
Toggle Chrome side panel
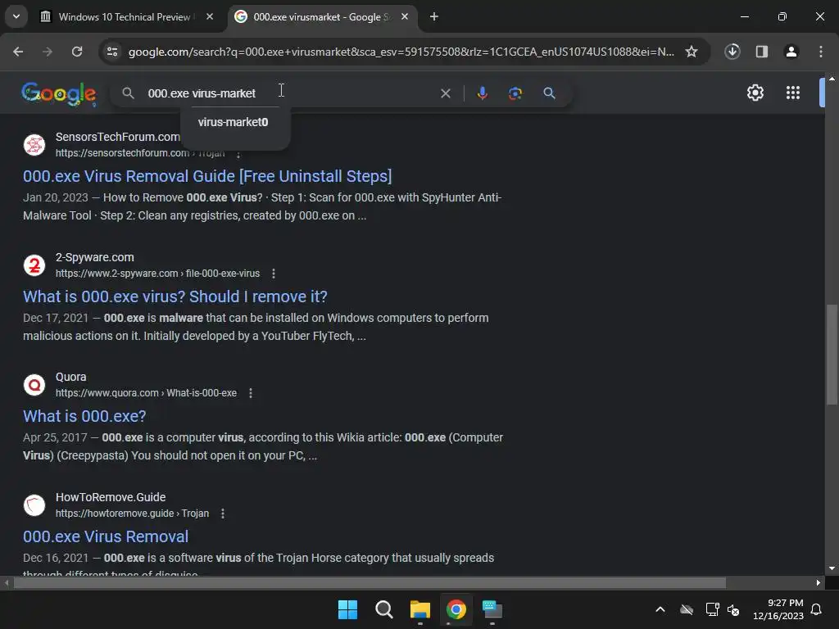point(761,52)
